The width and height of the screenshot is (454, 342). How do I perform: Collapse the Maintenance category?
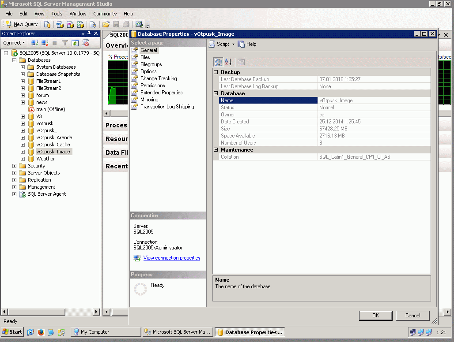pyautogui.click(x=216, y=150)
